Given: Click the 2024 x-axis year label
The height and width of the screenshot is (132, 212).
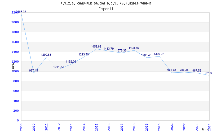Looking at the screenshot, I should [209, 127].
